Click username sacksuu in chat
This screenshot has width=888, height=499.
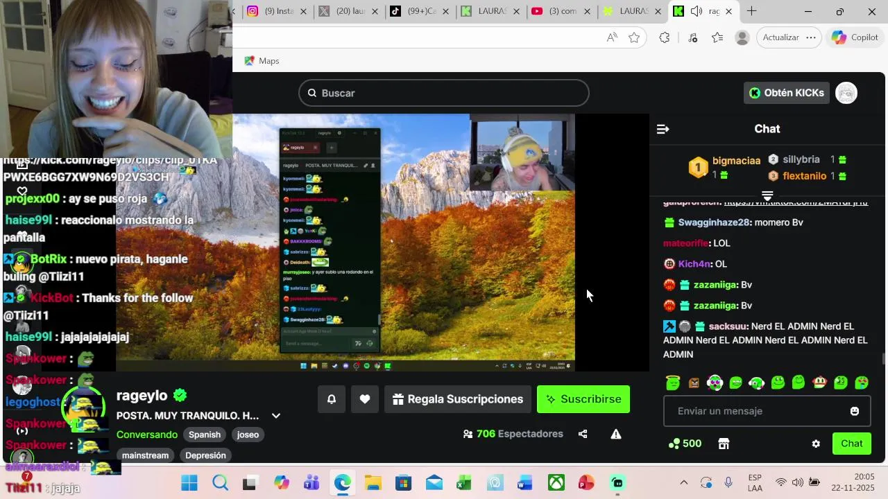[728, 326]
